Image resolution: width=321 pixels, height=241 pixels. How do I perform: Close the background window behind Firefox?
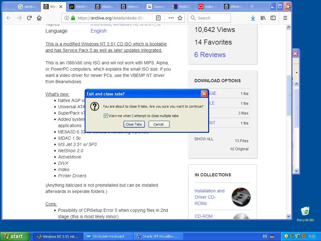pyautogui.click(x=295, y=54)
